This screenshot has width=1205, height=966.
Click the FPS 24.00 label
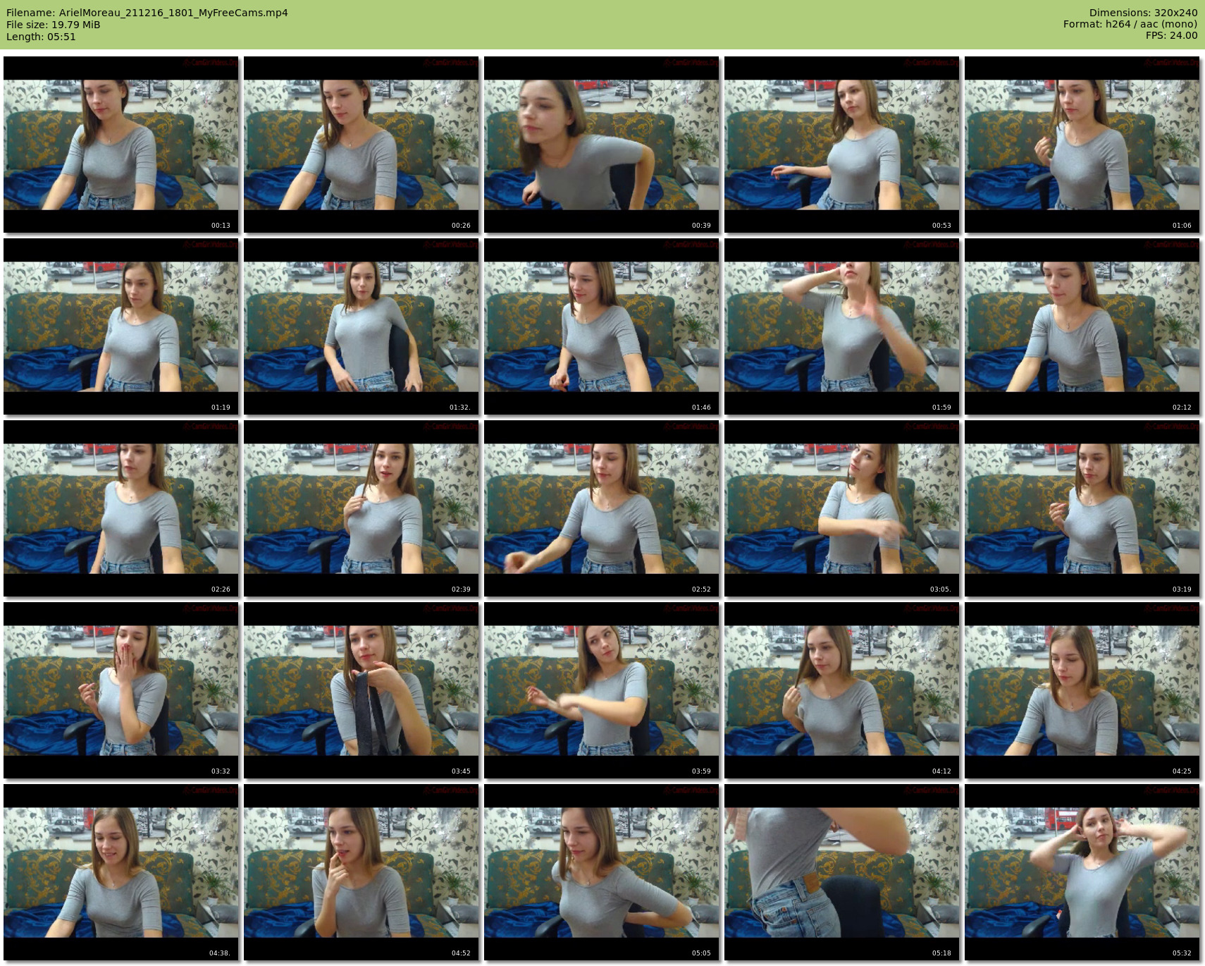[1171, 35]
